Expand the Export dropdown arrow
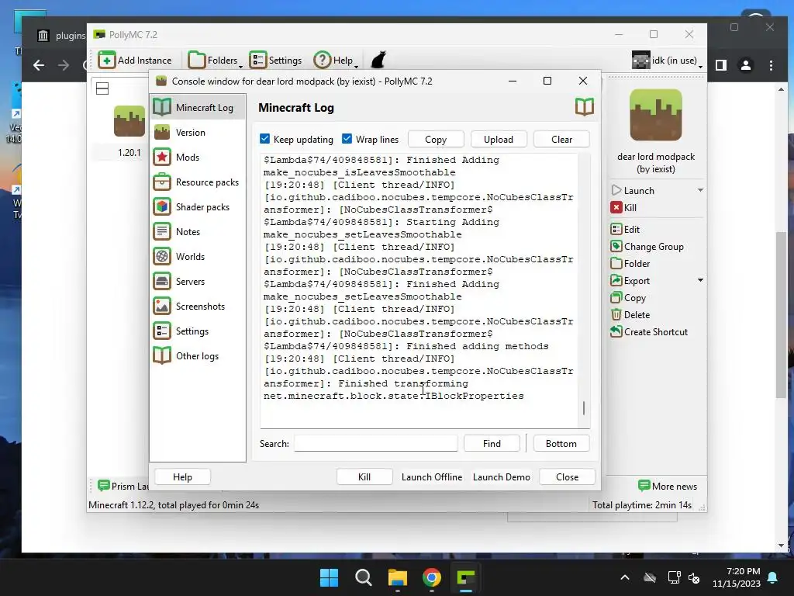Screen dimensions: 794x596 click(700, 280)
